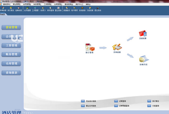169x114 pixels.
Task: Open the 辅助 menu
Action: [x=88, y=4]
